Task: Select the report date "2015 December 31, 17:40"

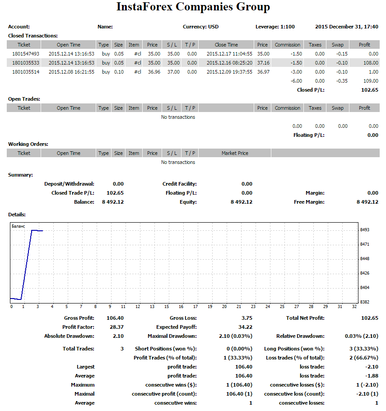Action: [346, 27]
